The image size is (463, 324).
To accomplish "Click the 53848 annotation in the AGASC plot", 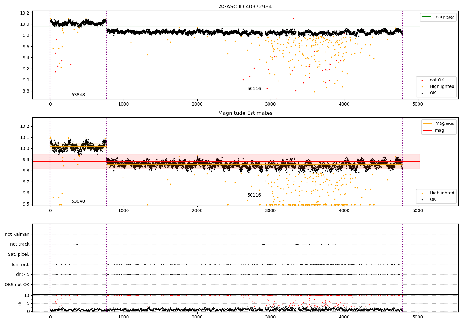I will 78,95.
